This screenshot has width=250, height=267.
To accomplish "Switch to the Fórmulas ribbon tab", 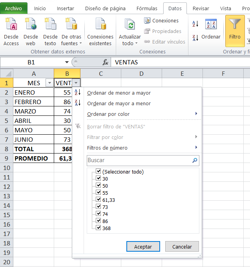I will click(147, 8).
